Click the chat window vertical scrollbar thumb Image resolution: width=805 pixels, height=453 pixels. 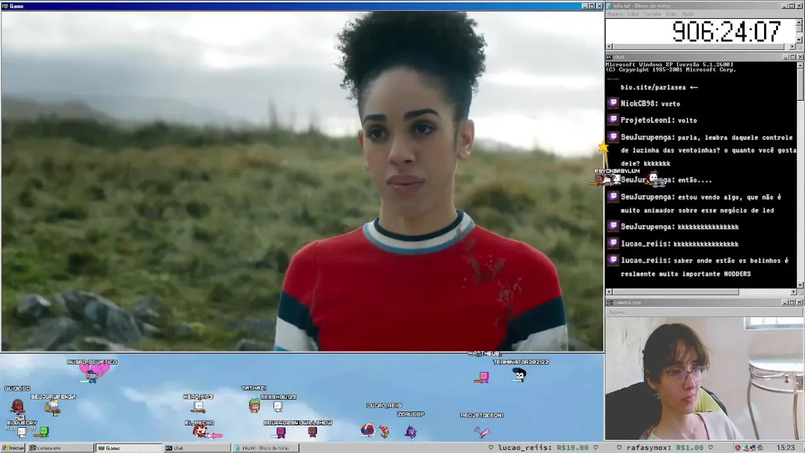[800, 84]
